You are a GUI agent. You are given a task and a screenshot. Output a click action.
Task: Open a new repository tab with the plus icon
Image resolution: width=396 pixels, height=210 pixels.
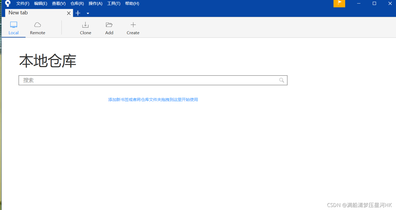(x=78, y=13)
